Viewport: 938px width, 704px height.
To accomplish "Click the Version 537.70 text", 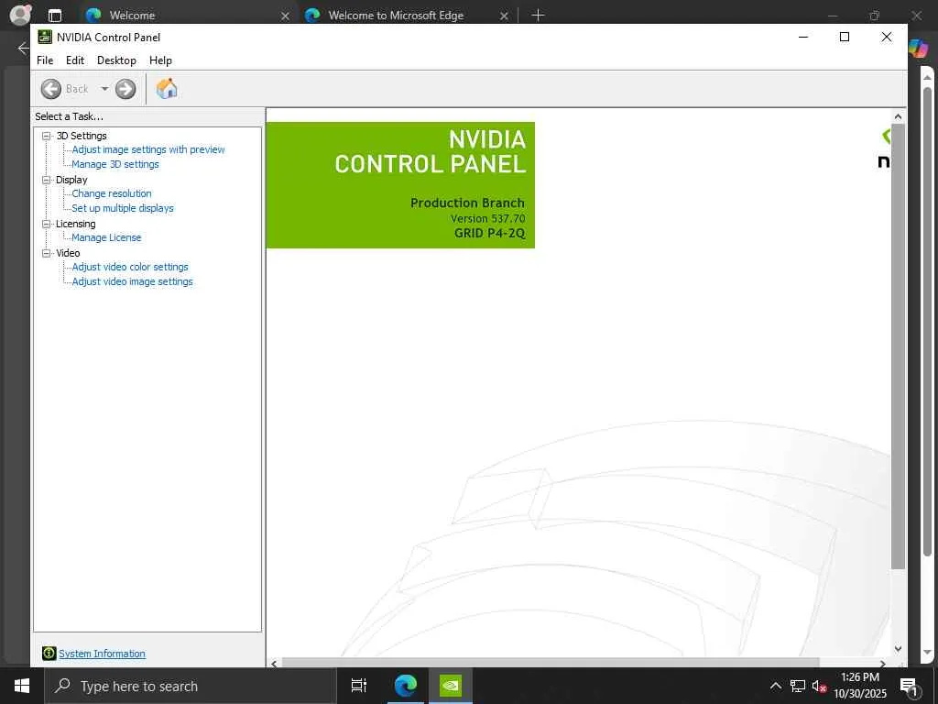I will point(487,218).
